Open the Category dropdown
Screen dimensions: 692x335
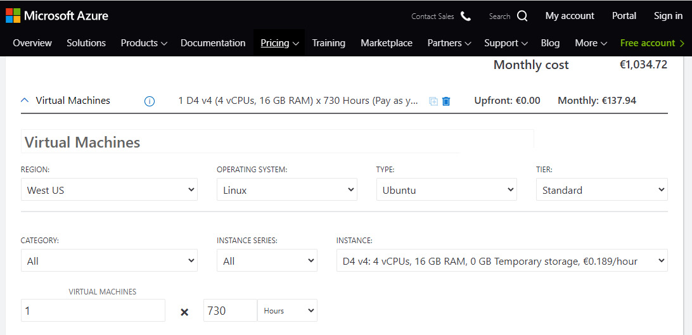[109, 260]
